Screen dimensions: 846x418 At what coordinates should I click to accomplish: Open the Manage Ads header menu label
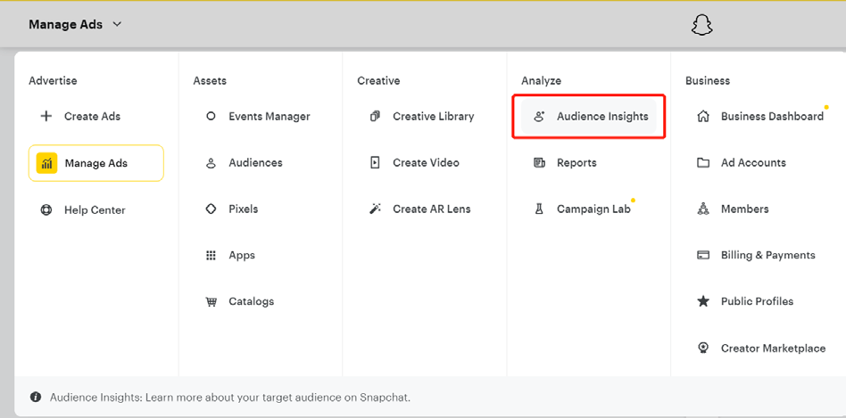click(x=65, y=24)
